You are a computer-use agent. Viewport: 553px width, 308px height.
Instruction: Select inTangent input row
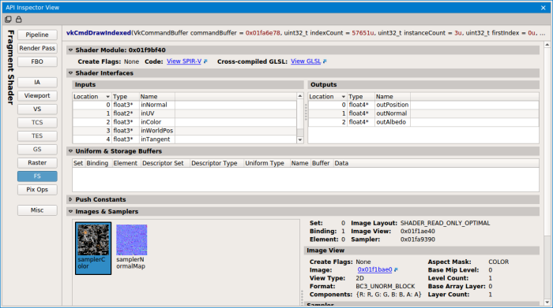184,139
